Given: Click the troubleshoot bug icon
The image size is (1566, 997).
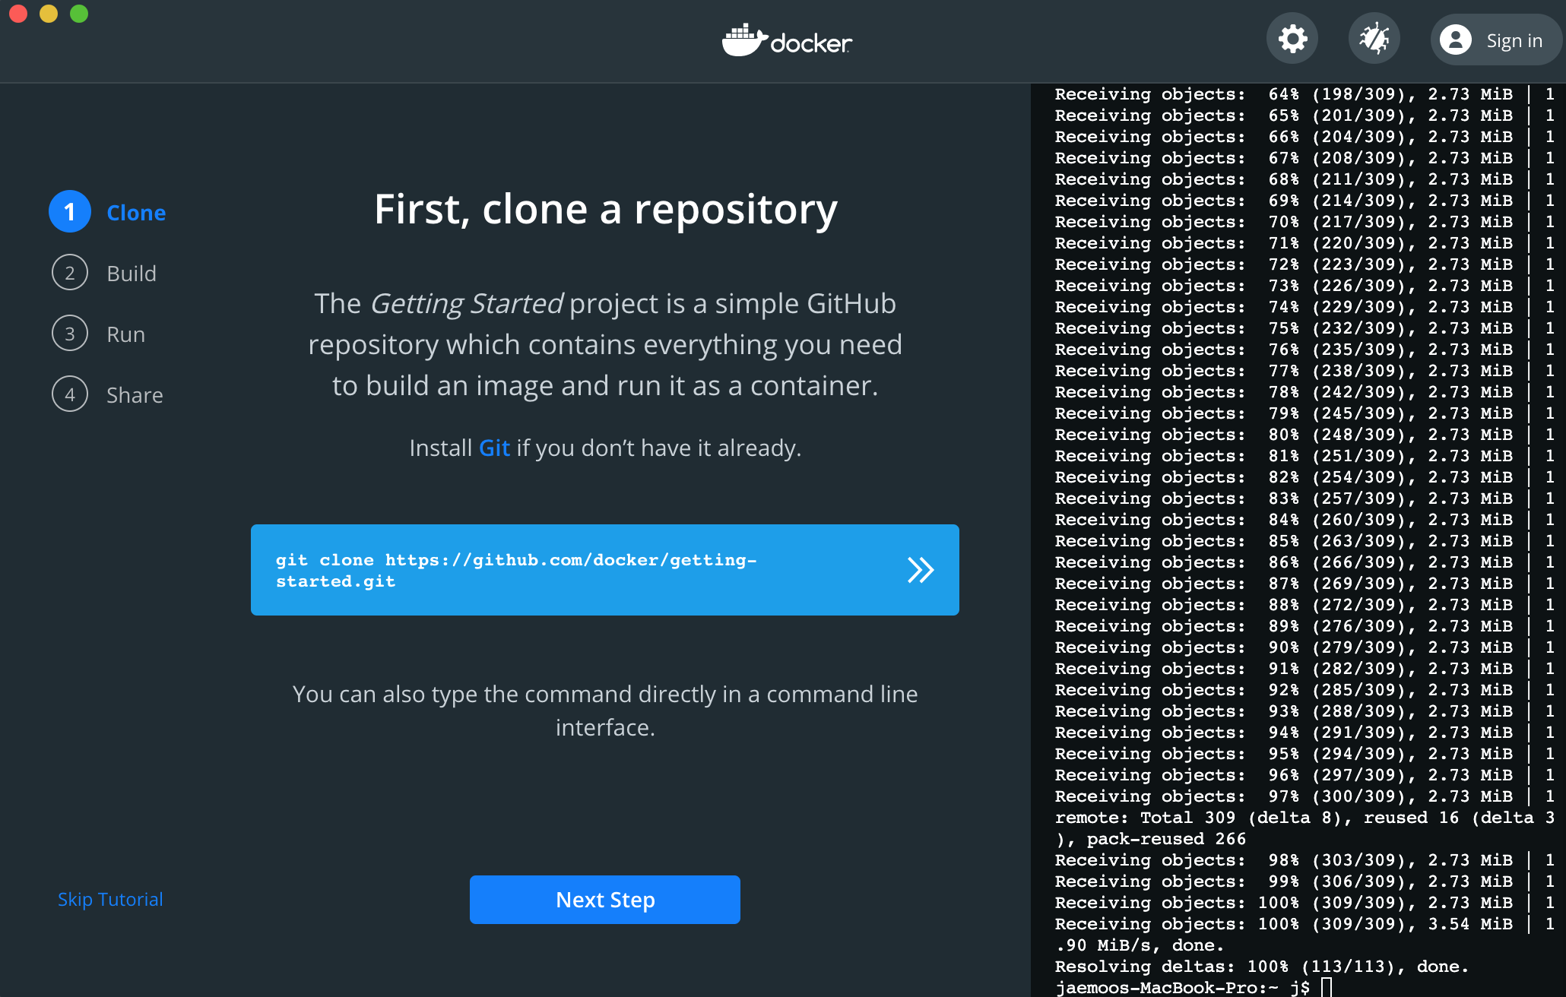Looking at the screenshot, I should 1374,39.
